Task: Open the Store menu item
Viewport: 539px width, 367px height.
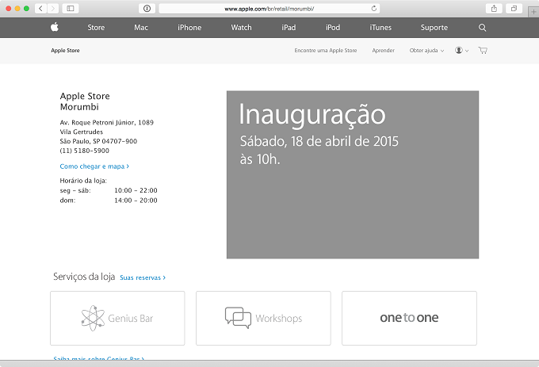Action: (96, 28)
